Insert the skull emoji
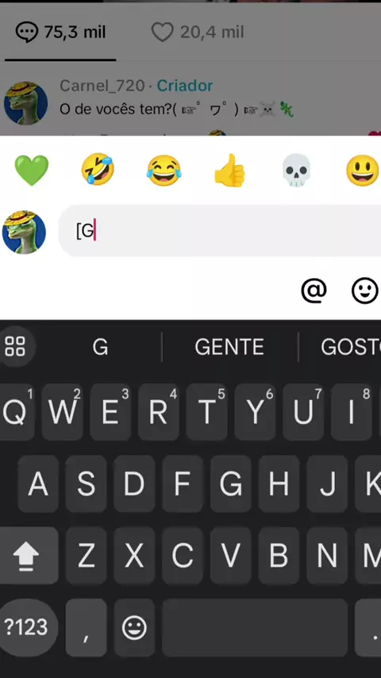The height and width of the screenshot is (678, 381). point(296,171)
